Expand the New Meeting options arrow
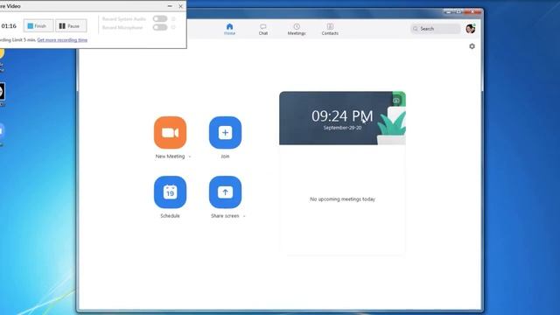The image size is (560, 315). pos(190,157)
